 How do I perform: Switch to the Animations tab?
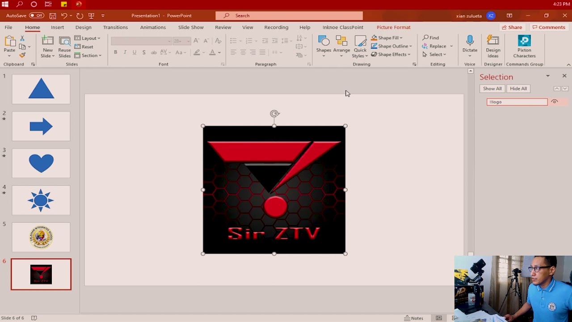pyautogui.click(x=153, y=27)
